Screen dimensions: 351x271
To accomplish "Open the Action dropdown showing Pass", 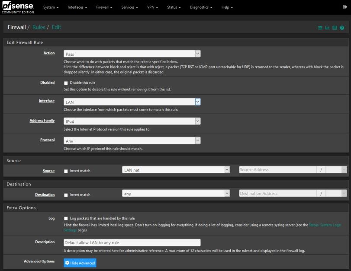I will pyautogui.click(x=132, y=54).
